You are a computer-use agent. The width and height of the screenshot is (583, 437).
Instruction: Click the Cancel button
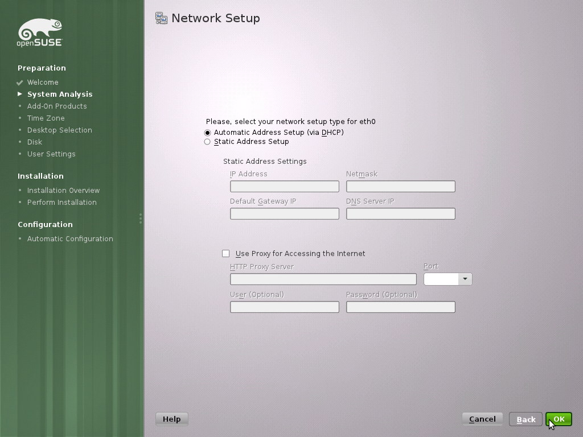pos(482,419)
